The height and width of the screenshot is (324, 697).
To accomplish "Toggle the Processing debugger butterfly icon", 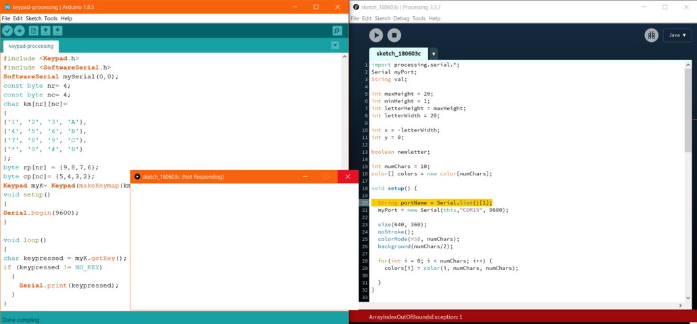I will click(x=651, y=35).
